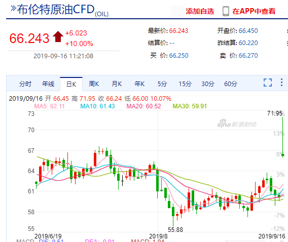Click the 58 price axis label
The image size is (288, 242).
tap(31, 212)
